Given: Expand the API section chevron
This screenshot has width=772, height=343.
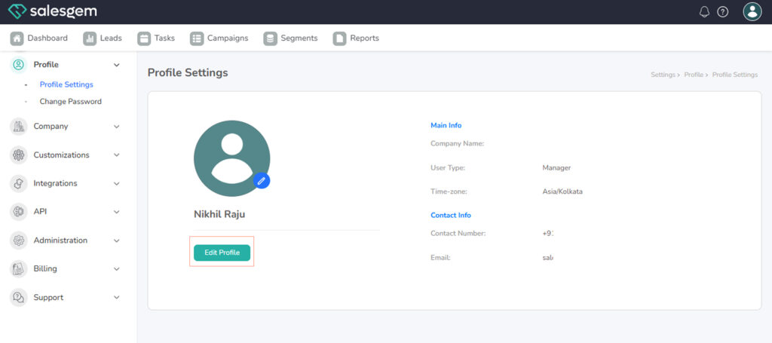Looking at the screenshot, I should point(116,212).
